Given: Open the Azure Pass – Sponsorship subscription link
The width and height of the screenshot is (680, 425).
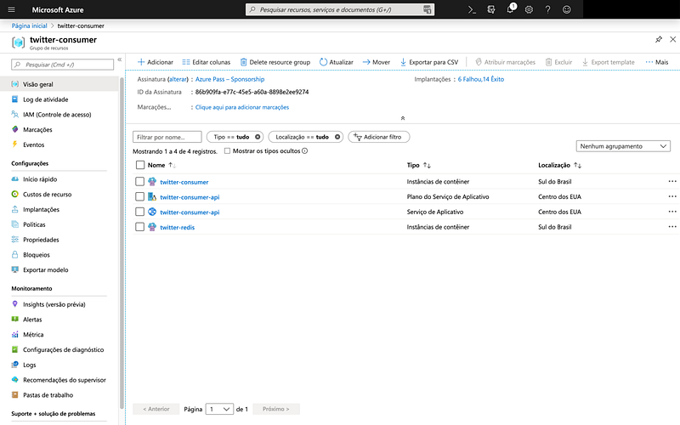Looking at the screenshot, I should [x=229, y=79].
